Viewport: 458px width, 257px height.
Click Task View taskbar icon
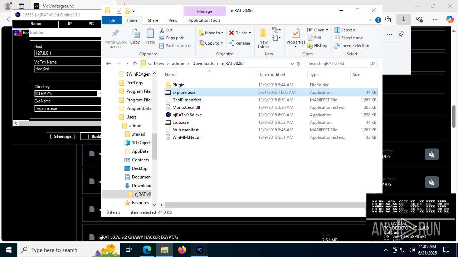[129, 250]
